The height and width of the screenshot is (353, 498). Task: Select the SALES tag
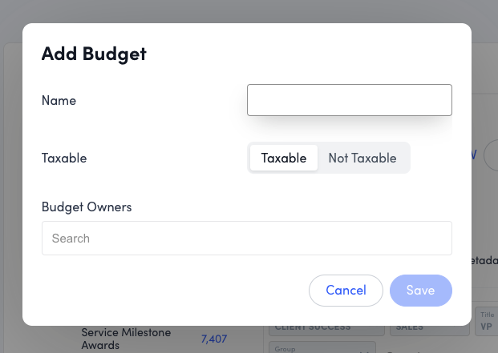point(430,327)
